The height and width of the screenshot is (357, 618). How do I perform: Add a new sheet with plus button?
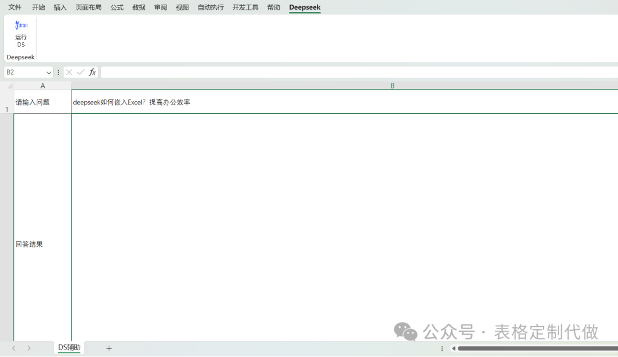tap(109, 348)
